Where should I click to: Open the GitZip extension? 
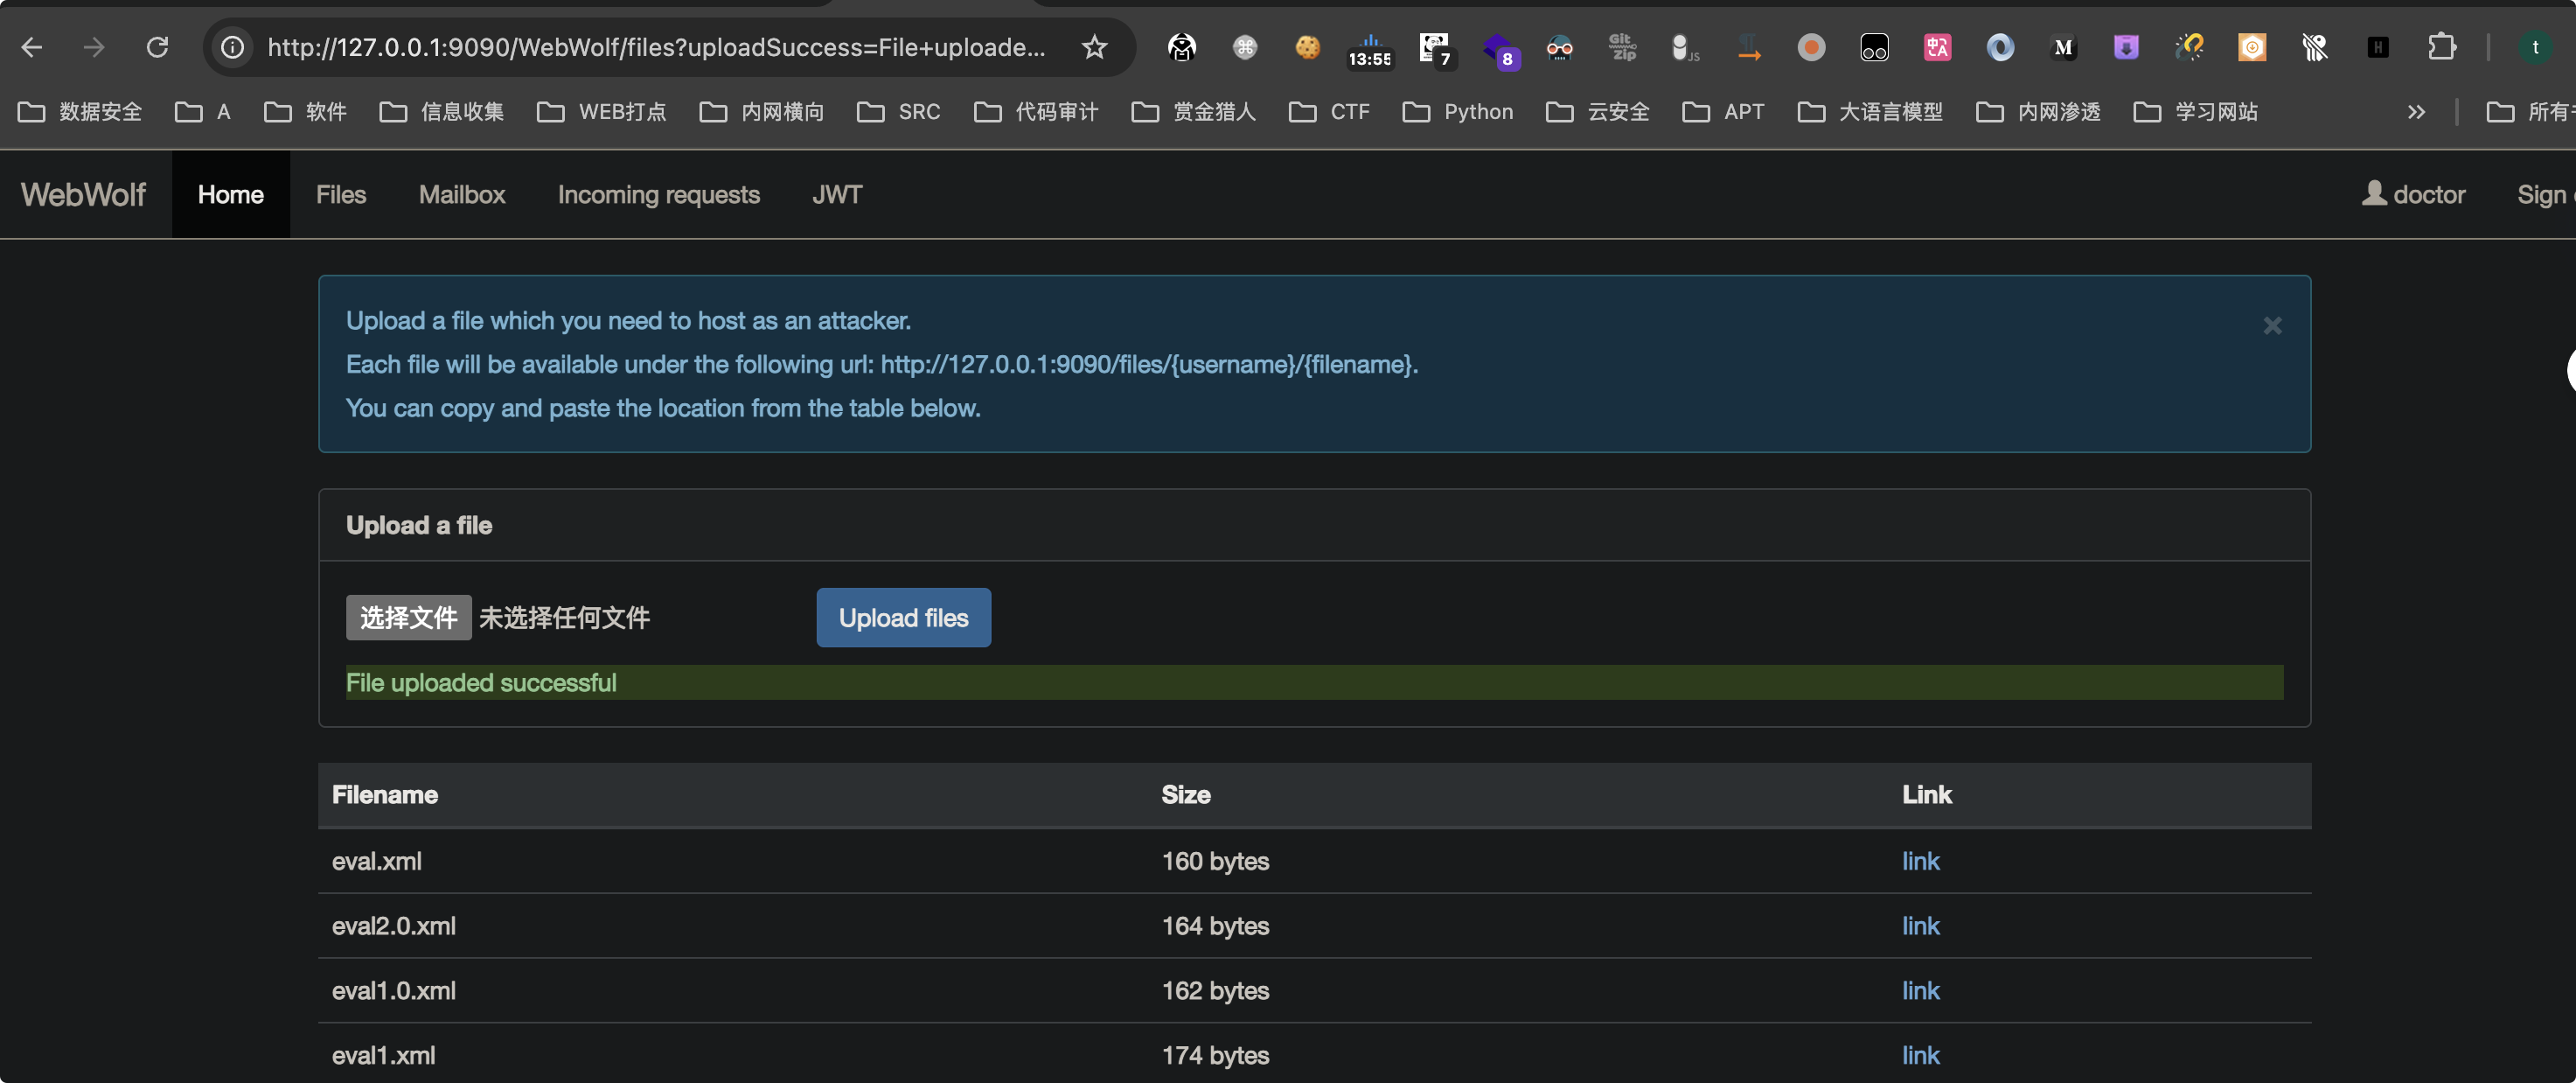click(1622, 47)
